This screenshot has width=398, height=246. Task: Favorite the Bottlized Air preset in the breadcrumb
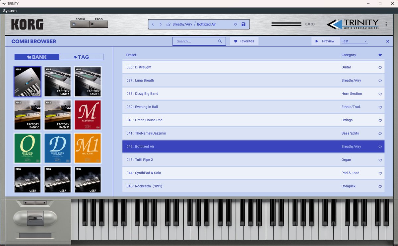(235, 24)
